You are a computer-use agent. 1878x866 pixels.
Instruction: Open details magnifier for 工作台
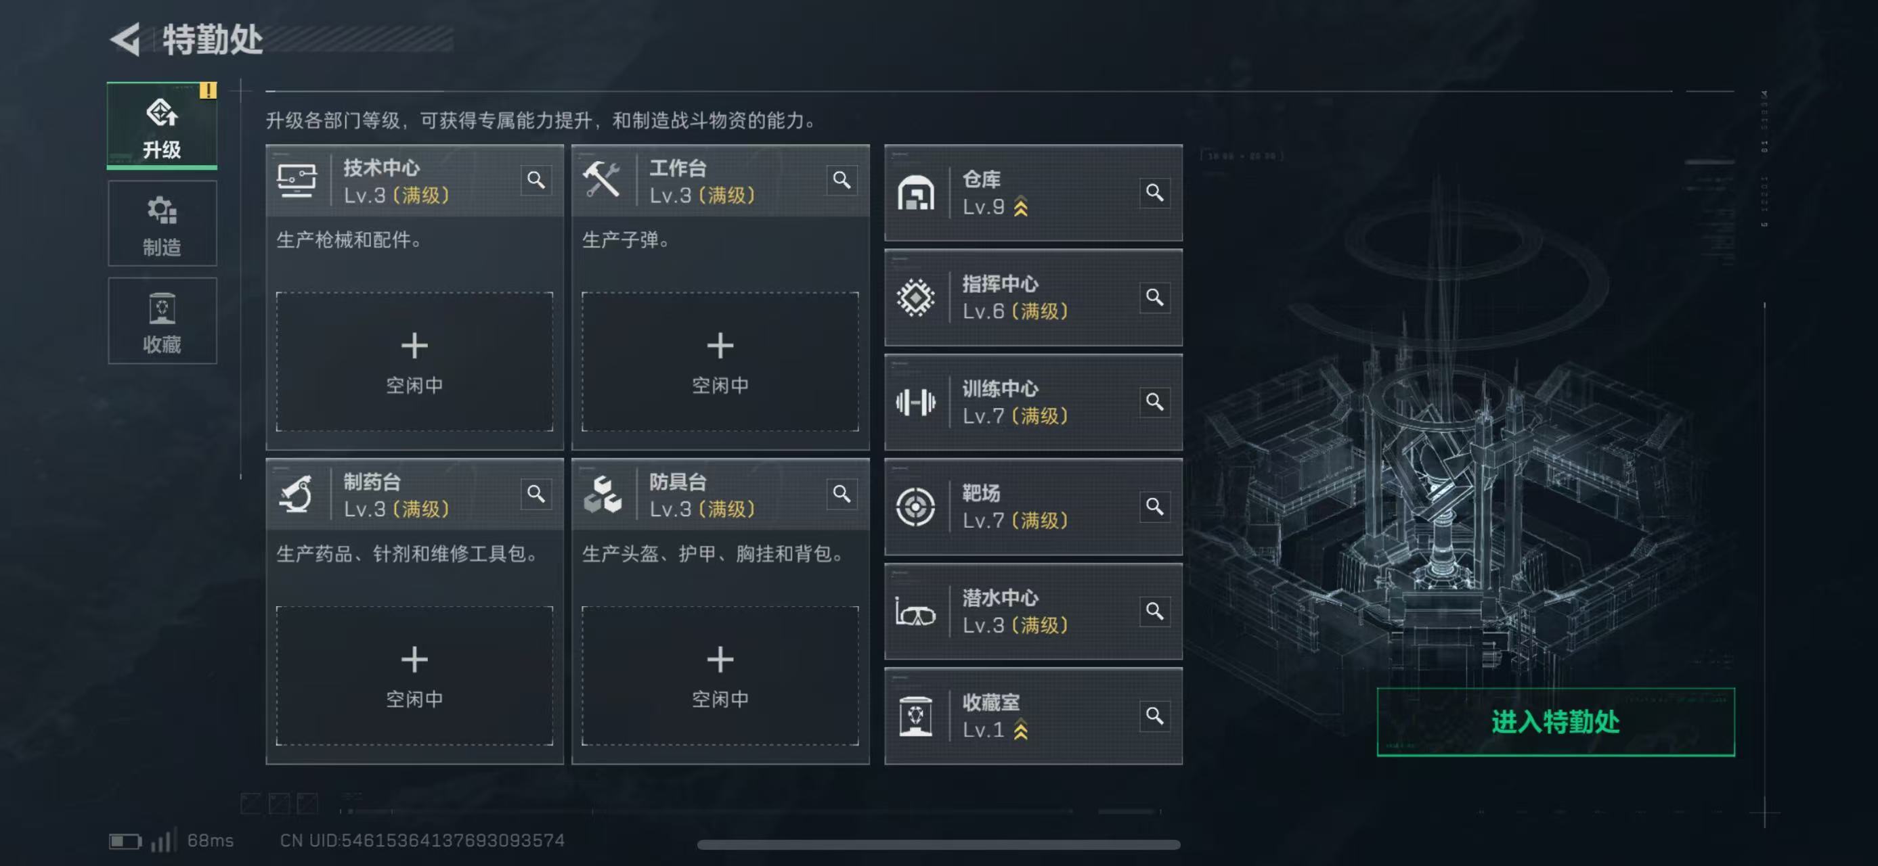(842, 180)
